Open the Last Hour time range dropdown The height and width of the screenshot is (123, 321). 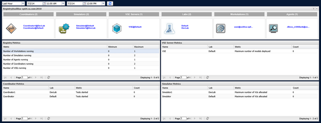23,4
